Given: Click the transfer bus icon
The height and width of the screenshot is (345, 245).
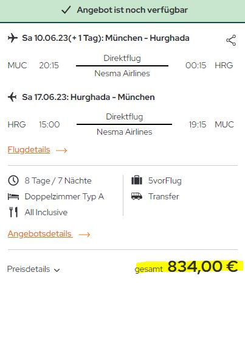Looking at the screenshot, I should coord(137,196).
